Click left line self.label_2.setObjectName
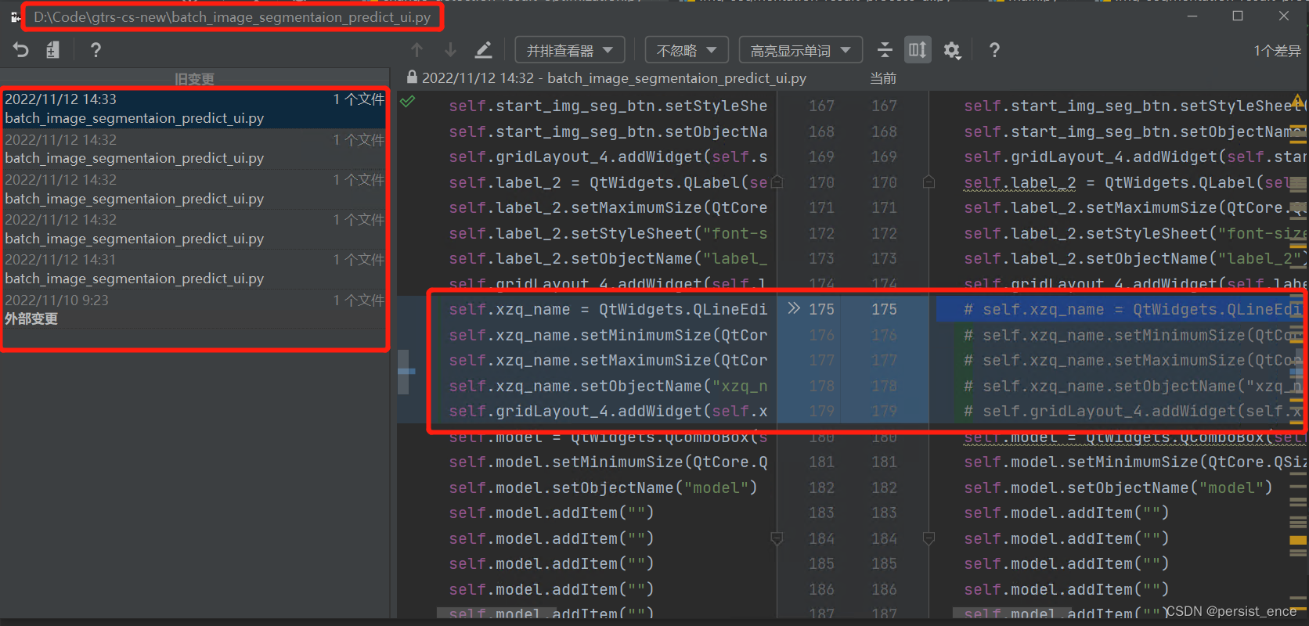Viewport: 1309px width, 626px height. 608,258
